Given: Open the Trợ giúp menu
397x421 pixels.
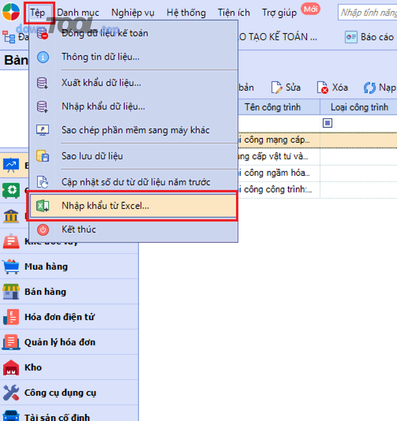Looking at the screenshot, I should coord(279,12).
